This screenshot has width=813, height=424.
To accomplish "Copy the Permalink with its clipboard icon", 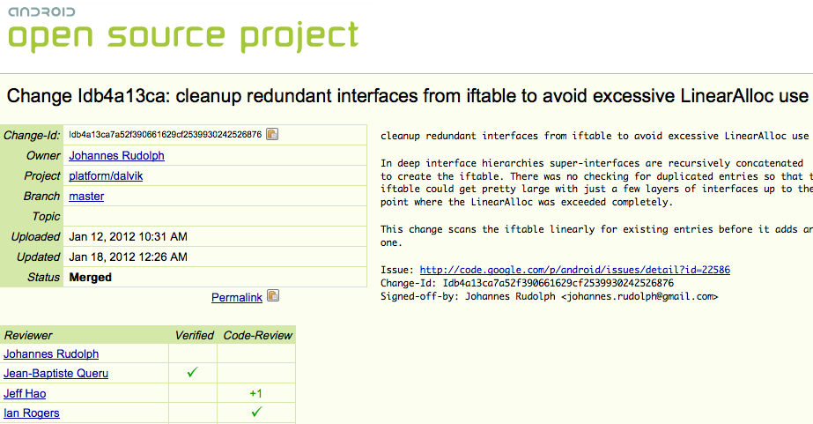I will 273,296.
